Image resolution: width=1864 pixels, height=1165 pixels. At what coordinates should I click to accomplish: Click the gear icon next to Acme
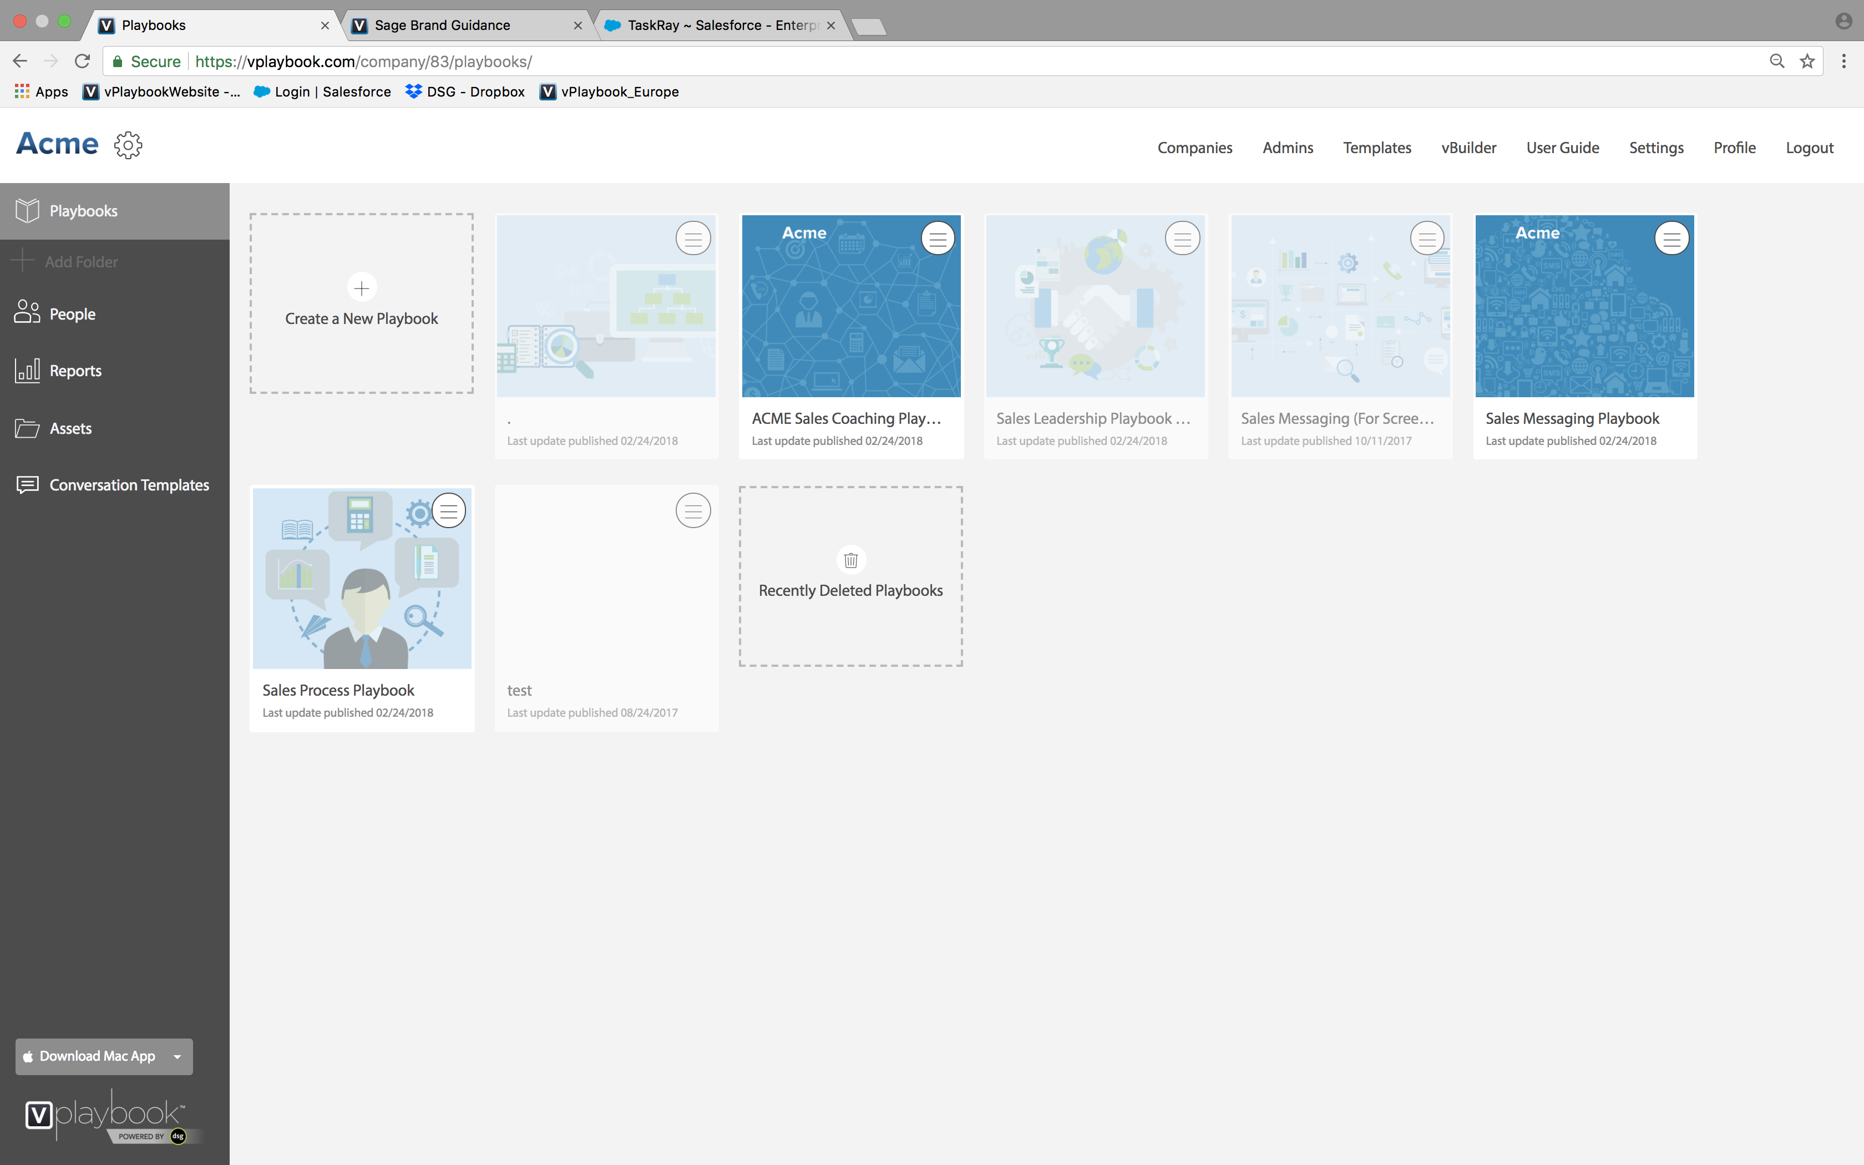[128, 145]
